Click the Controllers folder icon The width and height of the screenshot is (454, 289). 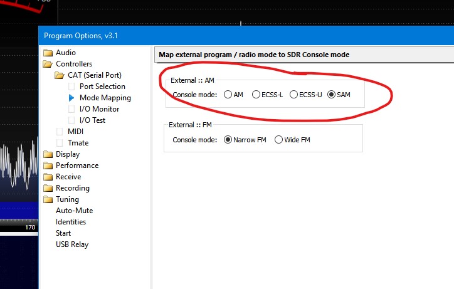[x=48, y=64]
